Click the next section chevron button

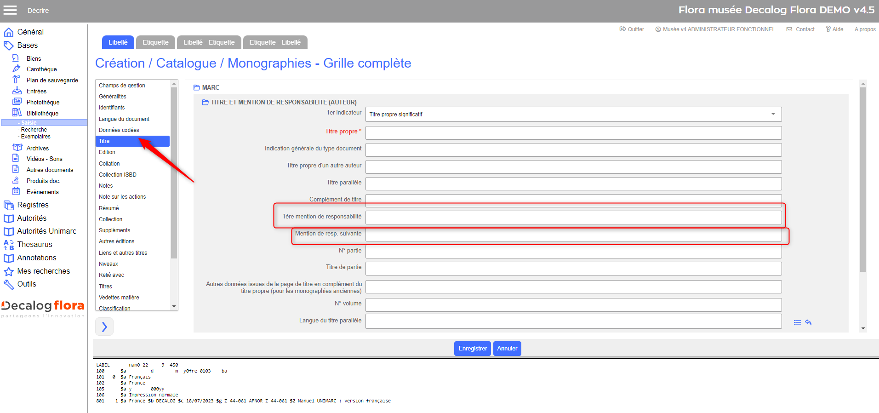(104, 327)
